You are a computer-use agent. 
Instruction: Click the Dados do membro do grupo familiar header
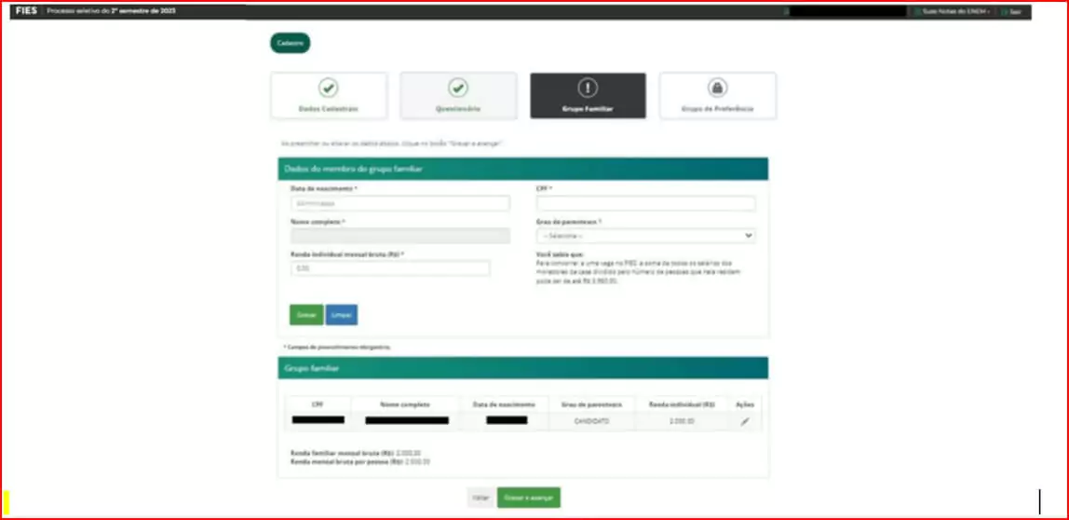[523, 169]
